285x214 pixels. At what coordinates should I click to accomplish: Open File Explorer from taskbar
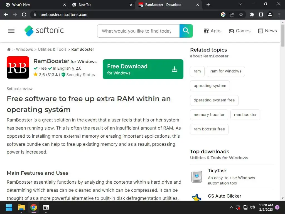click(21, 207)
